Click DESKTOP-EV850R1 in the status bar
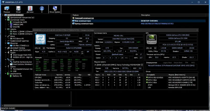210x111 pixels. (8, 108)
